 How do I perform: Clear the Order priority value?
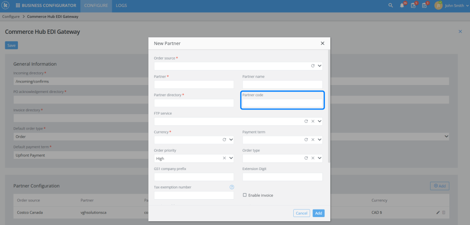[225, 158]
